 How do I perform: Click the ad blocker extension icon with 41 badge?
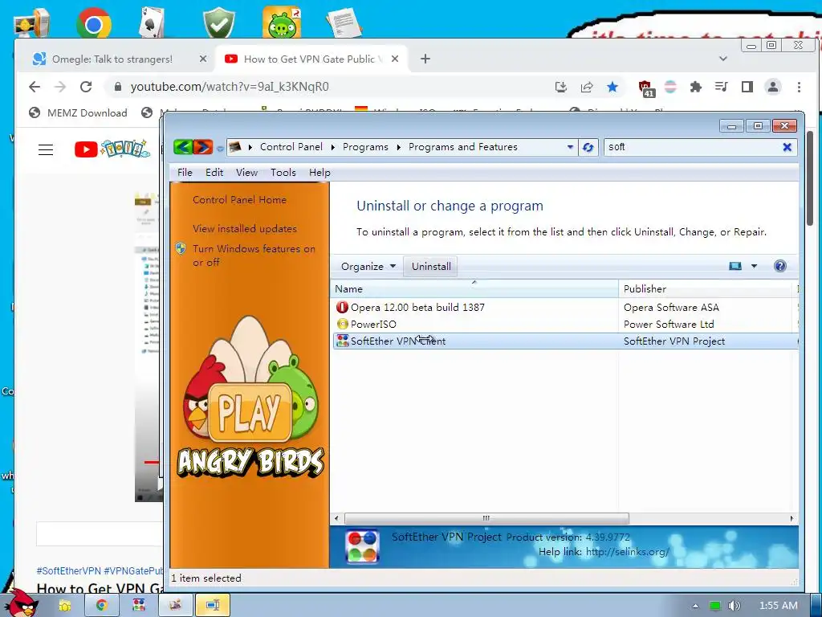pos(646,88)
